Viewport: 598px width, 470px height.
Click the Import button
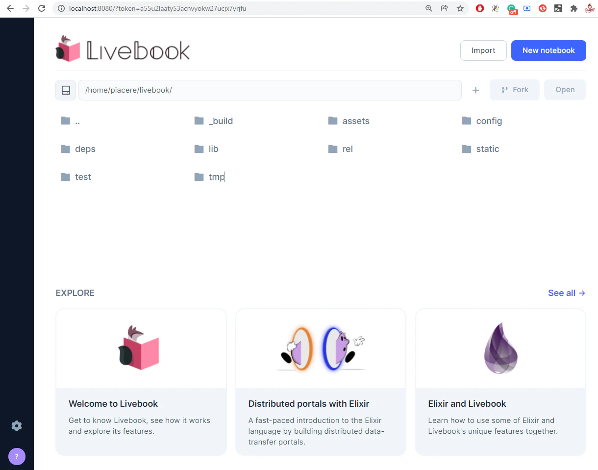483,50
